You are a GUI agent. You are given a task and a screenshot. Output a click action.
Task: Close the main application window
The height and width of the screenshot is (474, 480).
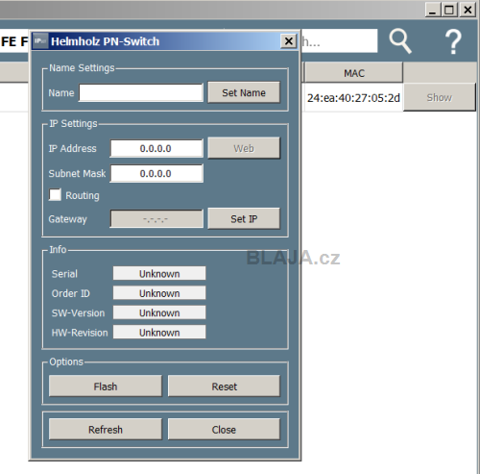[468, 10]
